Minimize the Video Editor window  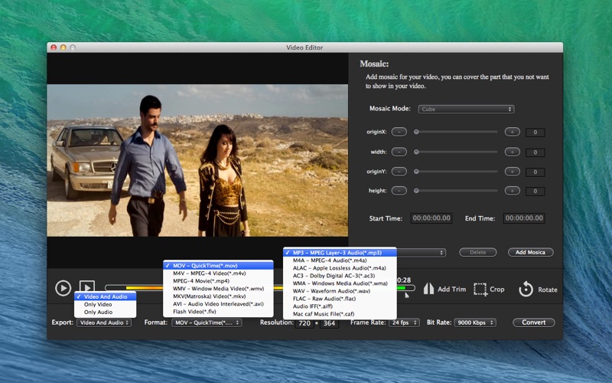coord(63,47)
